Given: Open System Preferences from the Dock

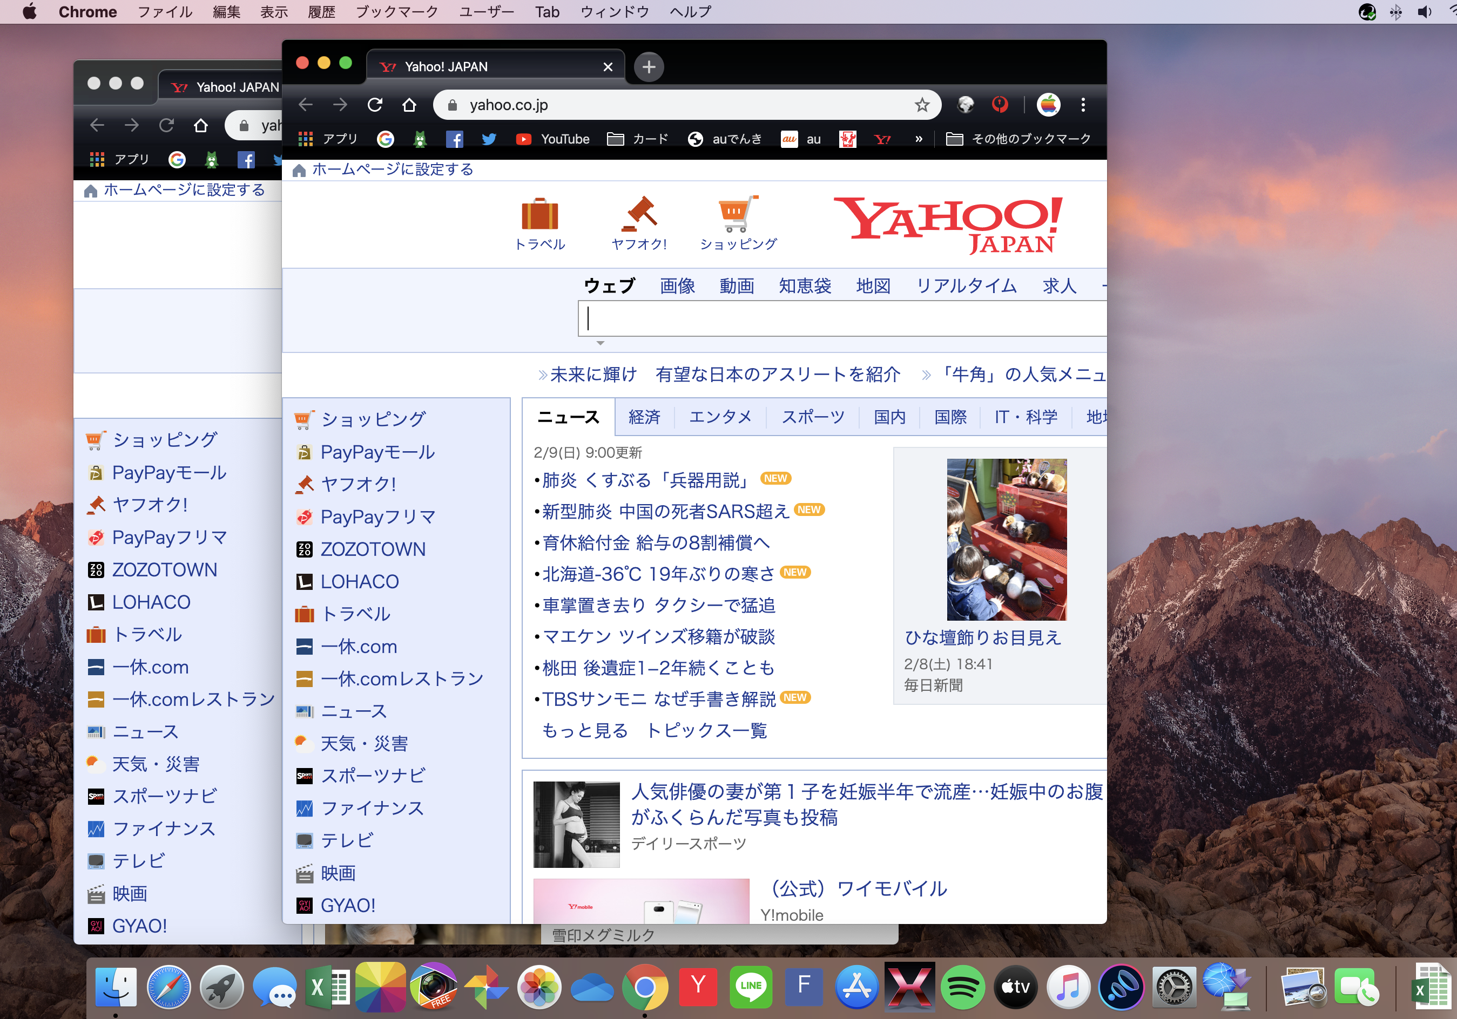Looking at the screenshot, I should tap(1174, 987).
